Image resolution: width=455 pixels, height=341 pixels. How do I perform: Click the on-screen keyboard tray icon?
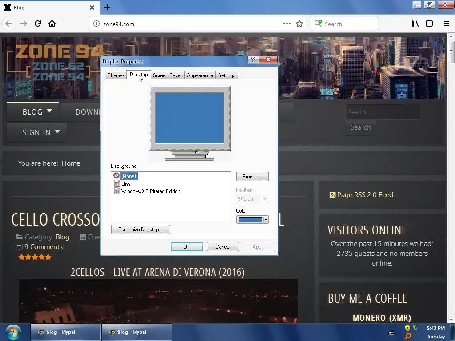pos(391,333)
